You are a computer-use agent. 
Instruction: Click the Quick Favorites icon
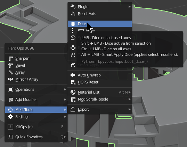pyautogui.click(x=10, y=137)
